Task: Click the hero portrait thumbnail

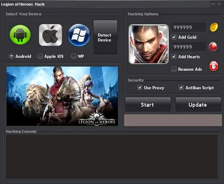Action: click(149, 44)
